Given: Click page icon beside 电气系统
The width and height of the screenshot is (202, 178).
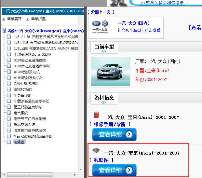Looking at the screenshot, I should click(x=9, y=113).
